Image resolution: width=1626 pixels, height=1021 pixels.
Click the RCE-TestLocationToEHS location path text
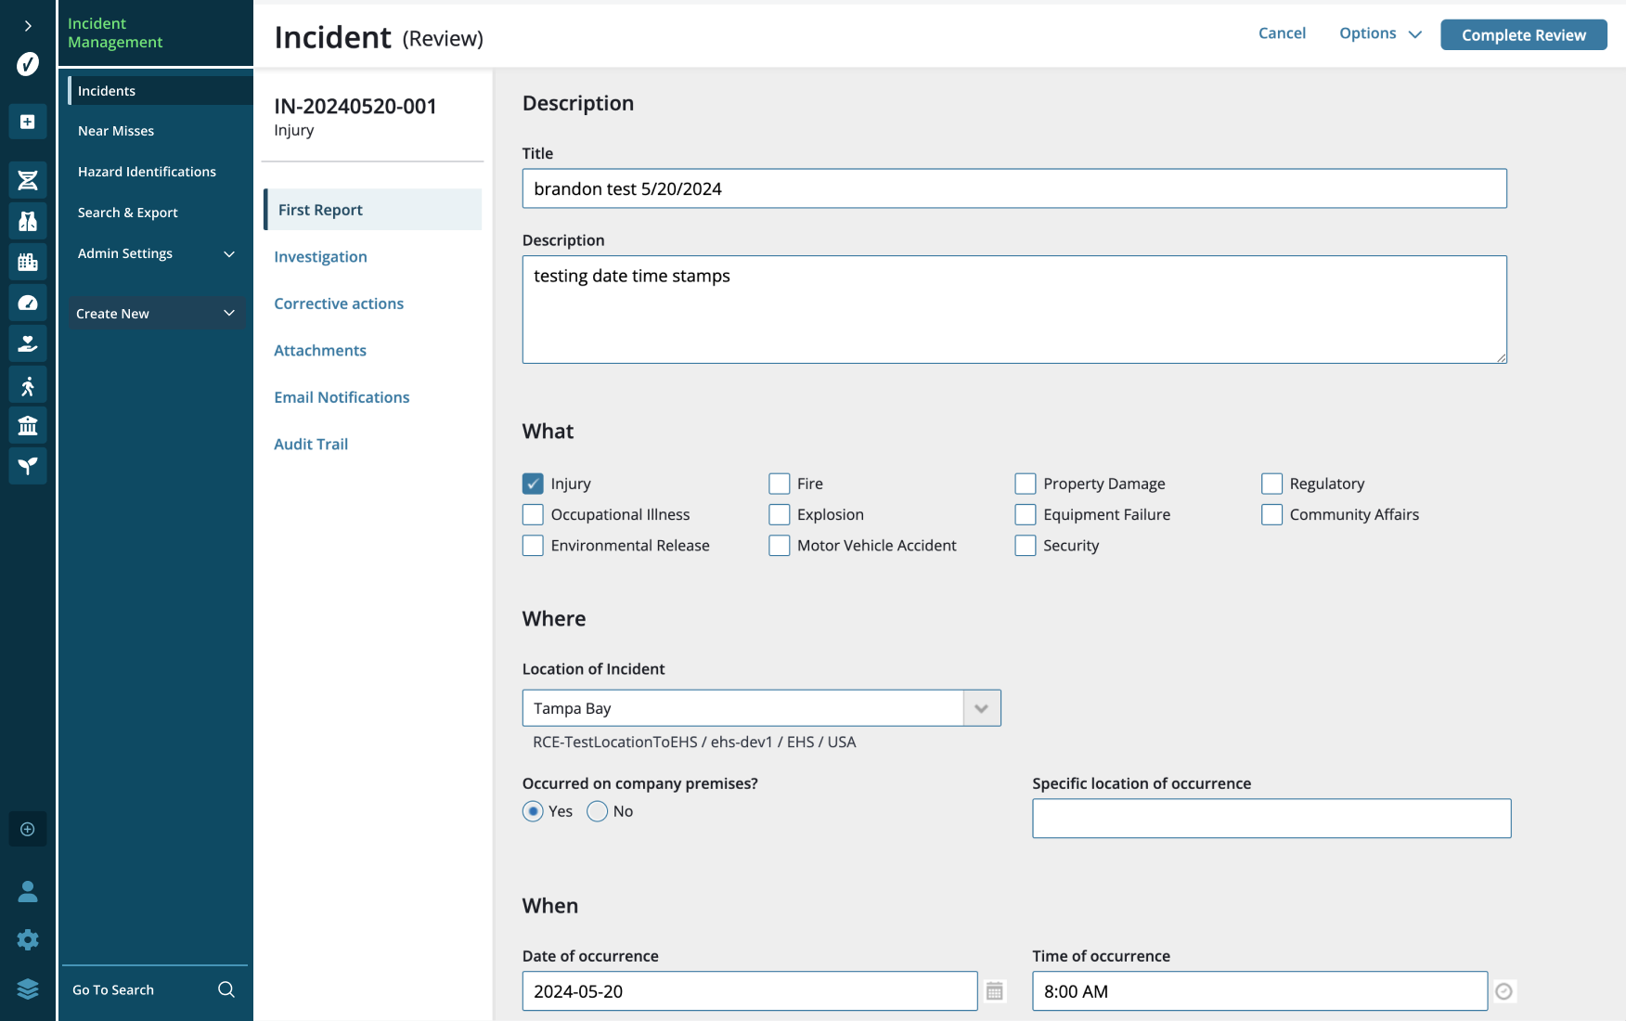click(x=694, y=743)
